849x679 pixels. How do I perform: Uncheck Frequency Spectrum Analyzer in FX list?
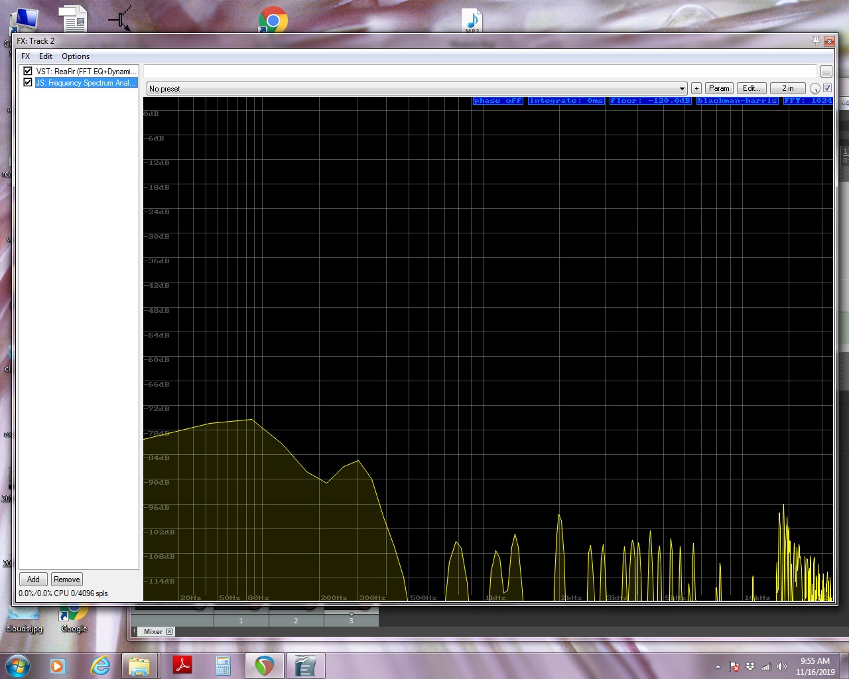tap(28, 83)
